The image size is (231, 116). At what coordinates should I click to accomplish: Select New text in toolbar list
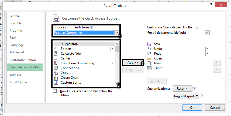(157, 63)
